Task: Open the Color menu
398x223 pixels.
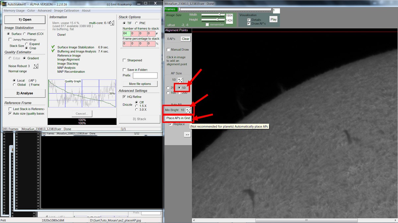Action: [x=31, y=11]
